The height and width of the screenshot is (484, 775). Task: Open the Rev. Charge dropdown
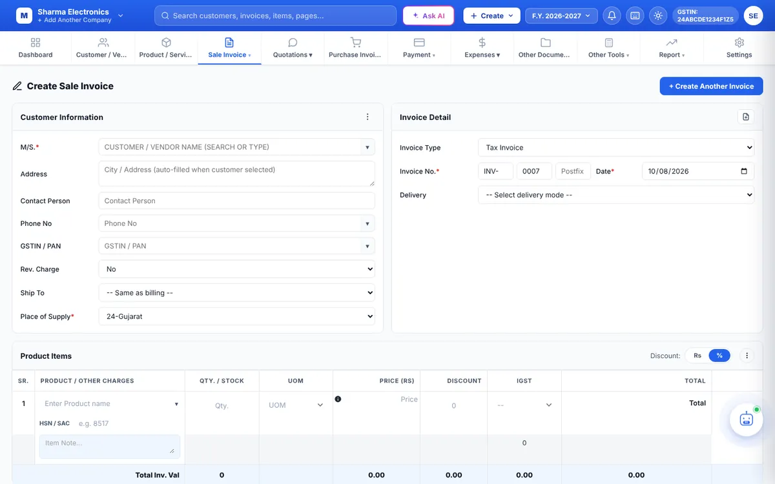tap(236, 269)
